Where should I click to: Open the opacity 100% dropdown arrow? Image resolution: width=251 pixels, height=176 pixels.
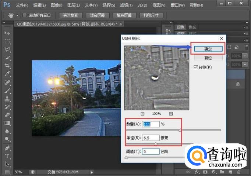tap(244, 56)
